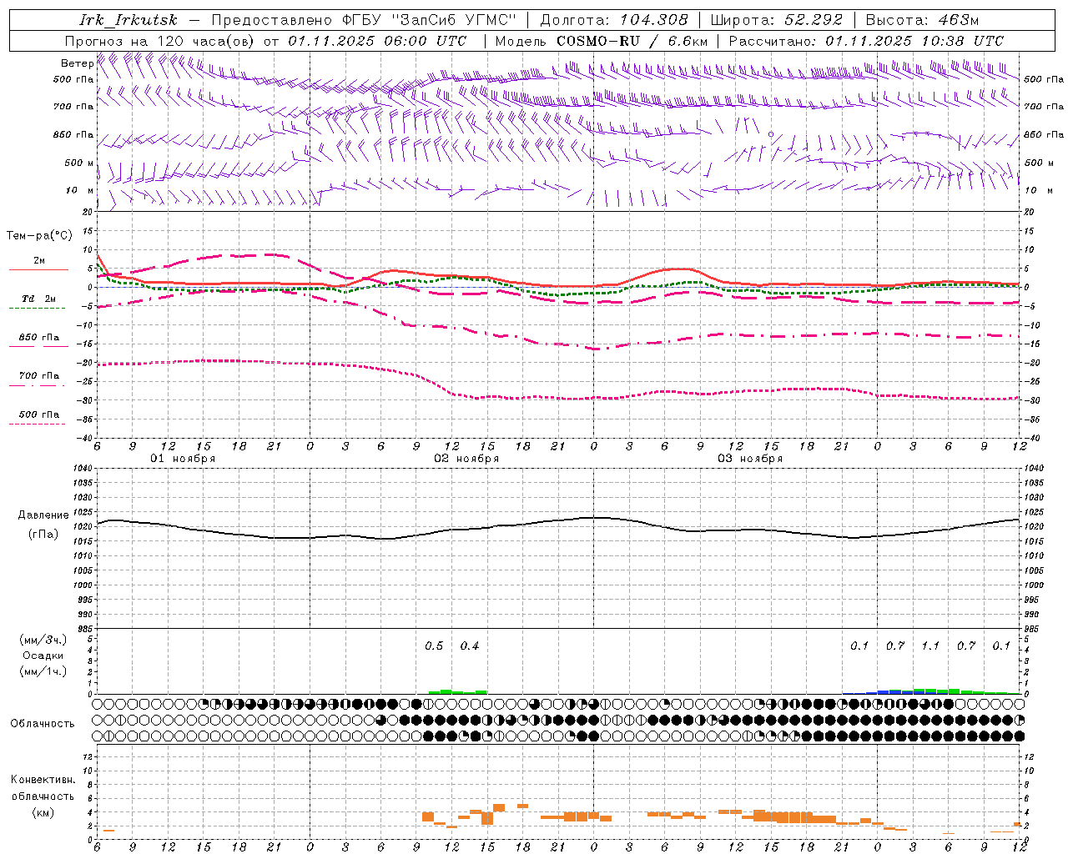Click the precipitation value '0.4'
1068x854 pixels.
pos(470,646)
